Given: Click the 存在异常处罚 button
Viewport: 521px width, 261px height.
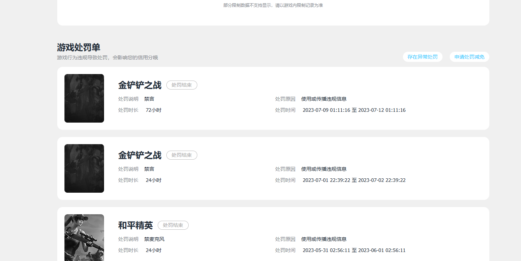Looking at the screenshot, I should (x=422, y=57).
